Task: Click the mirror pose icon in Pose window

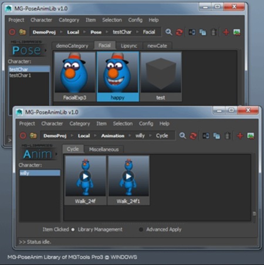Action: pyautogui.click(x=192, y=32)
